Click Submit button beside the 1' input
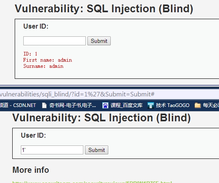Screen dimensions: 219x183 pos(96,150)
